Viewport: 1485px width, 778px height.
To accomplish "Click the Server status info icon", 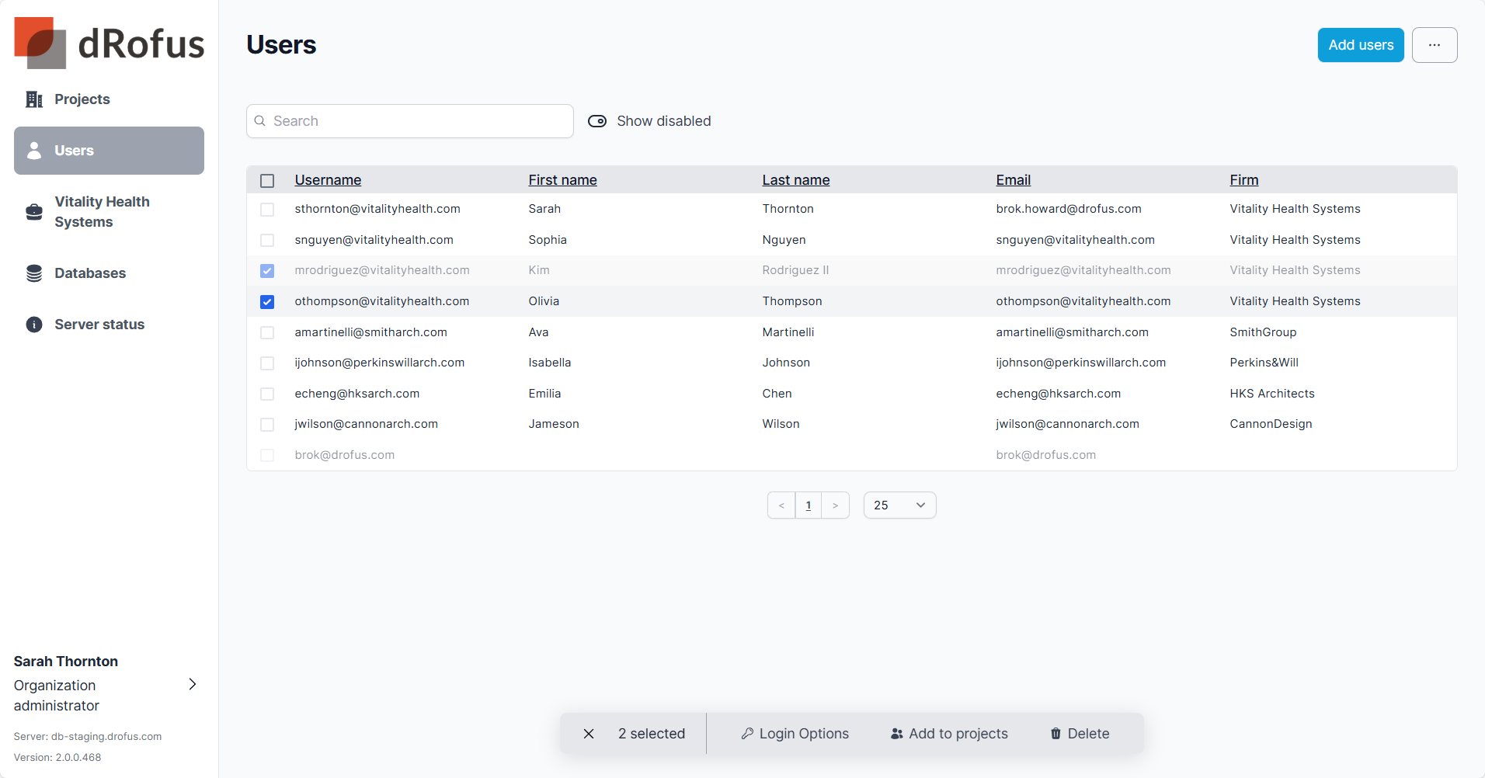I will point(34,325).
